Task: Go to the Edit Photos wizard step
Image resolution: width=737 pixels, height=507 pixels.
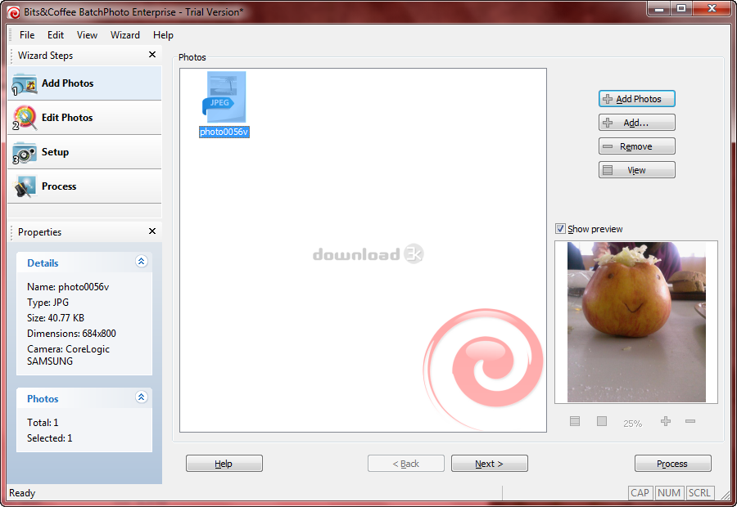Action: [84, 118]
